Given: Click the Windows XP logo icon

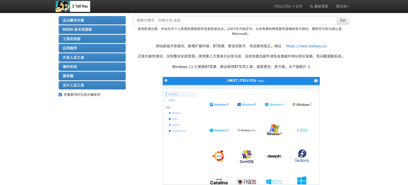Looking at the screenshot, I should 274,130.
